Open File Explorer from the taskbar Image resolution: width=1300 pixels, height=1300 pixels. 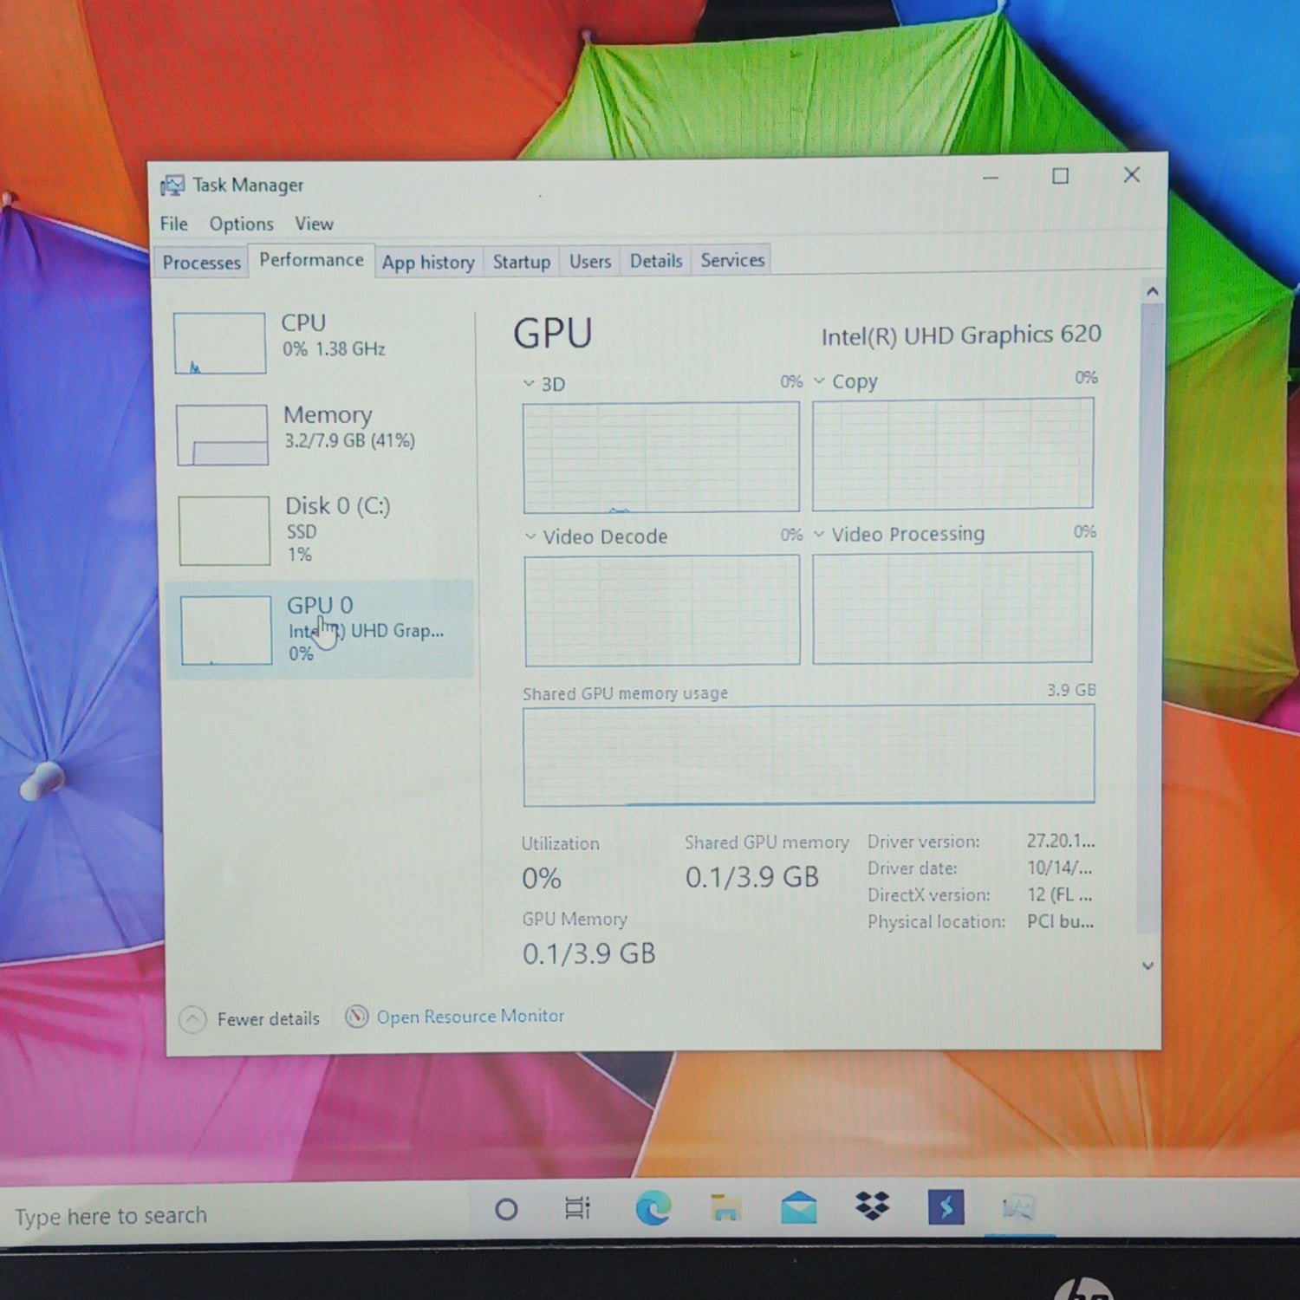click(725, 1207)
